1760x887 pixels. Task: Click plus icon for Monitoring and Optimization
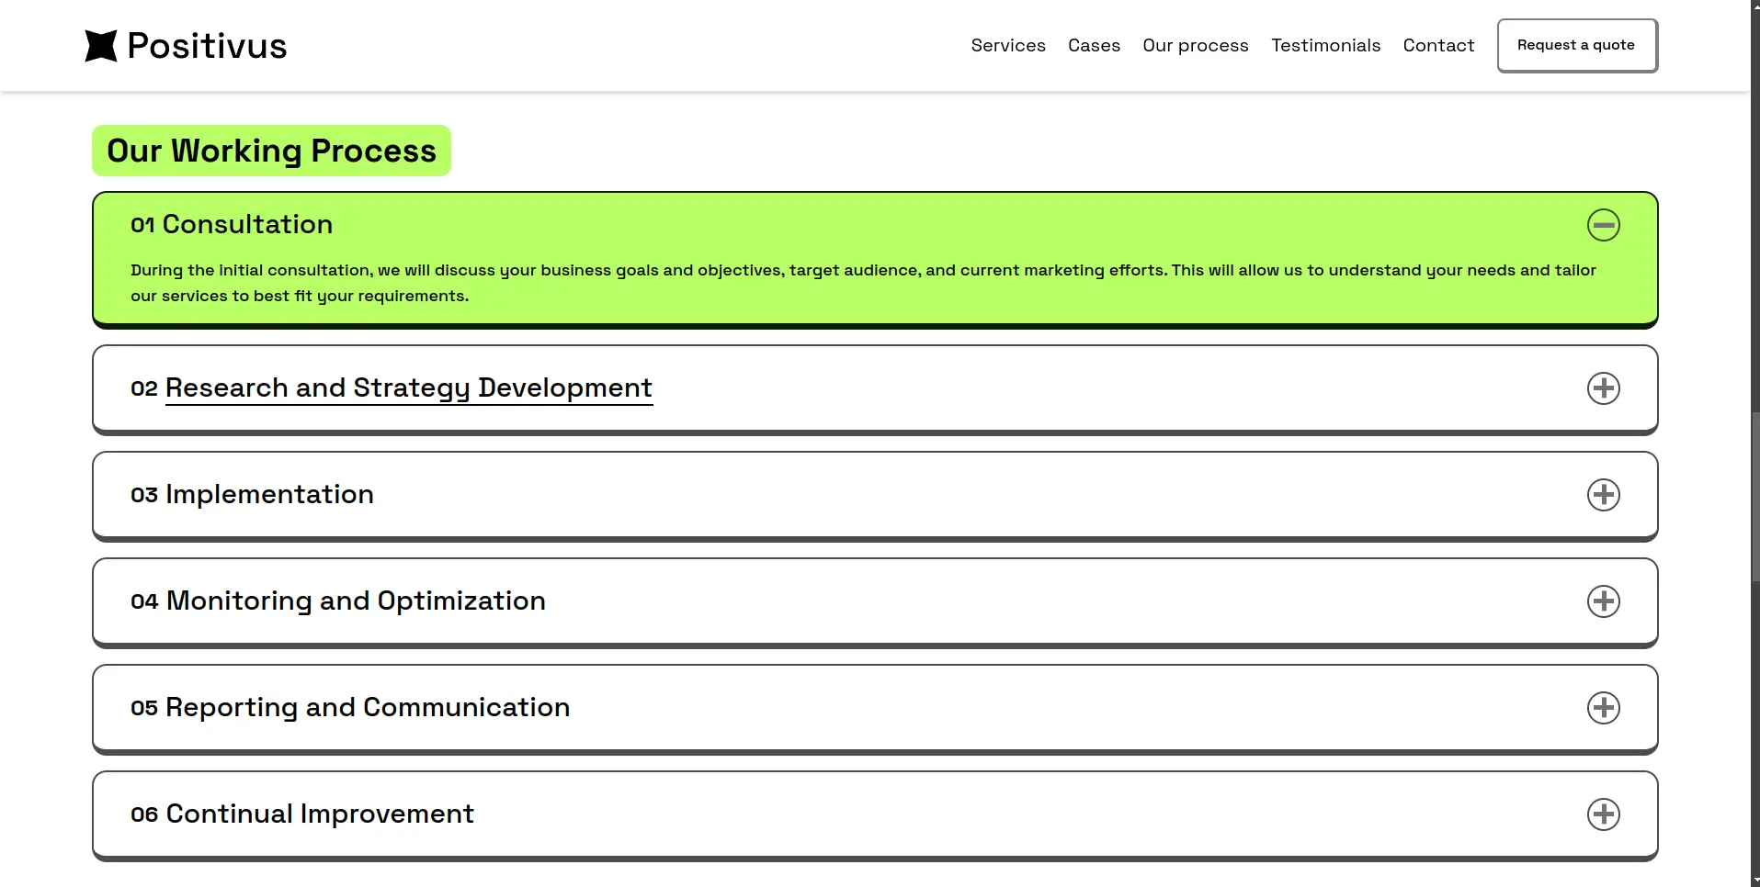[x=1603, y=601]
